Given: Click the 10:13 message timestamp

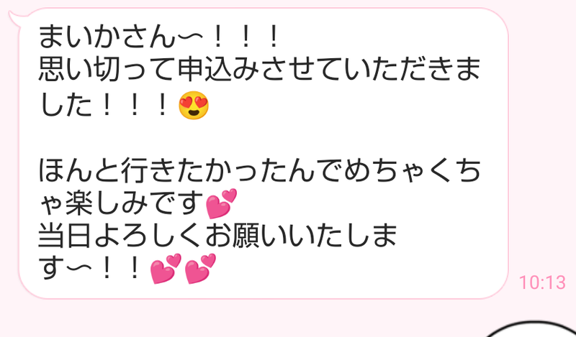Looking at the screenshot, I should (x=542, y=282).
